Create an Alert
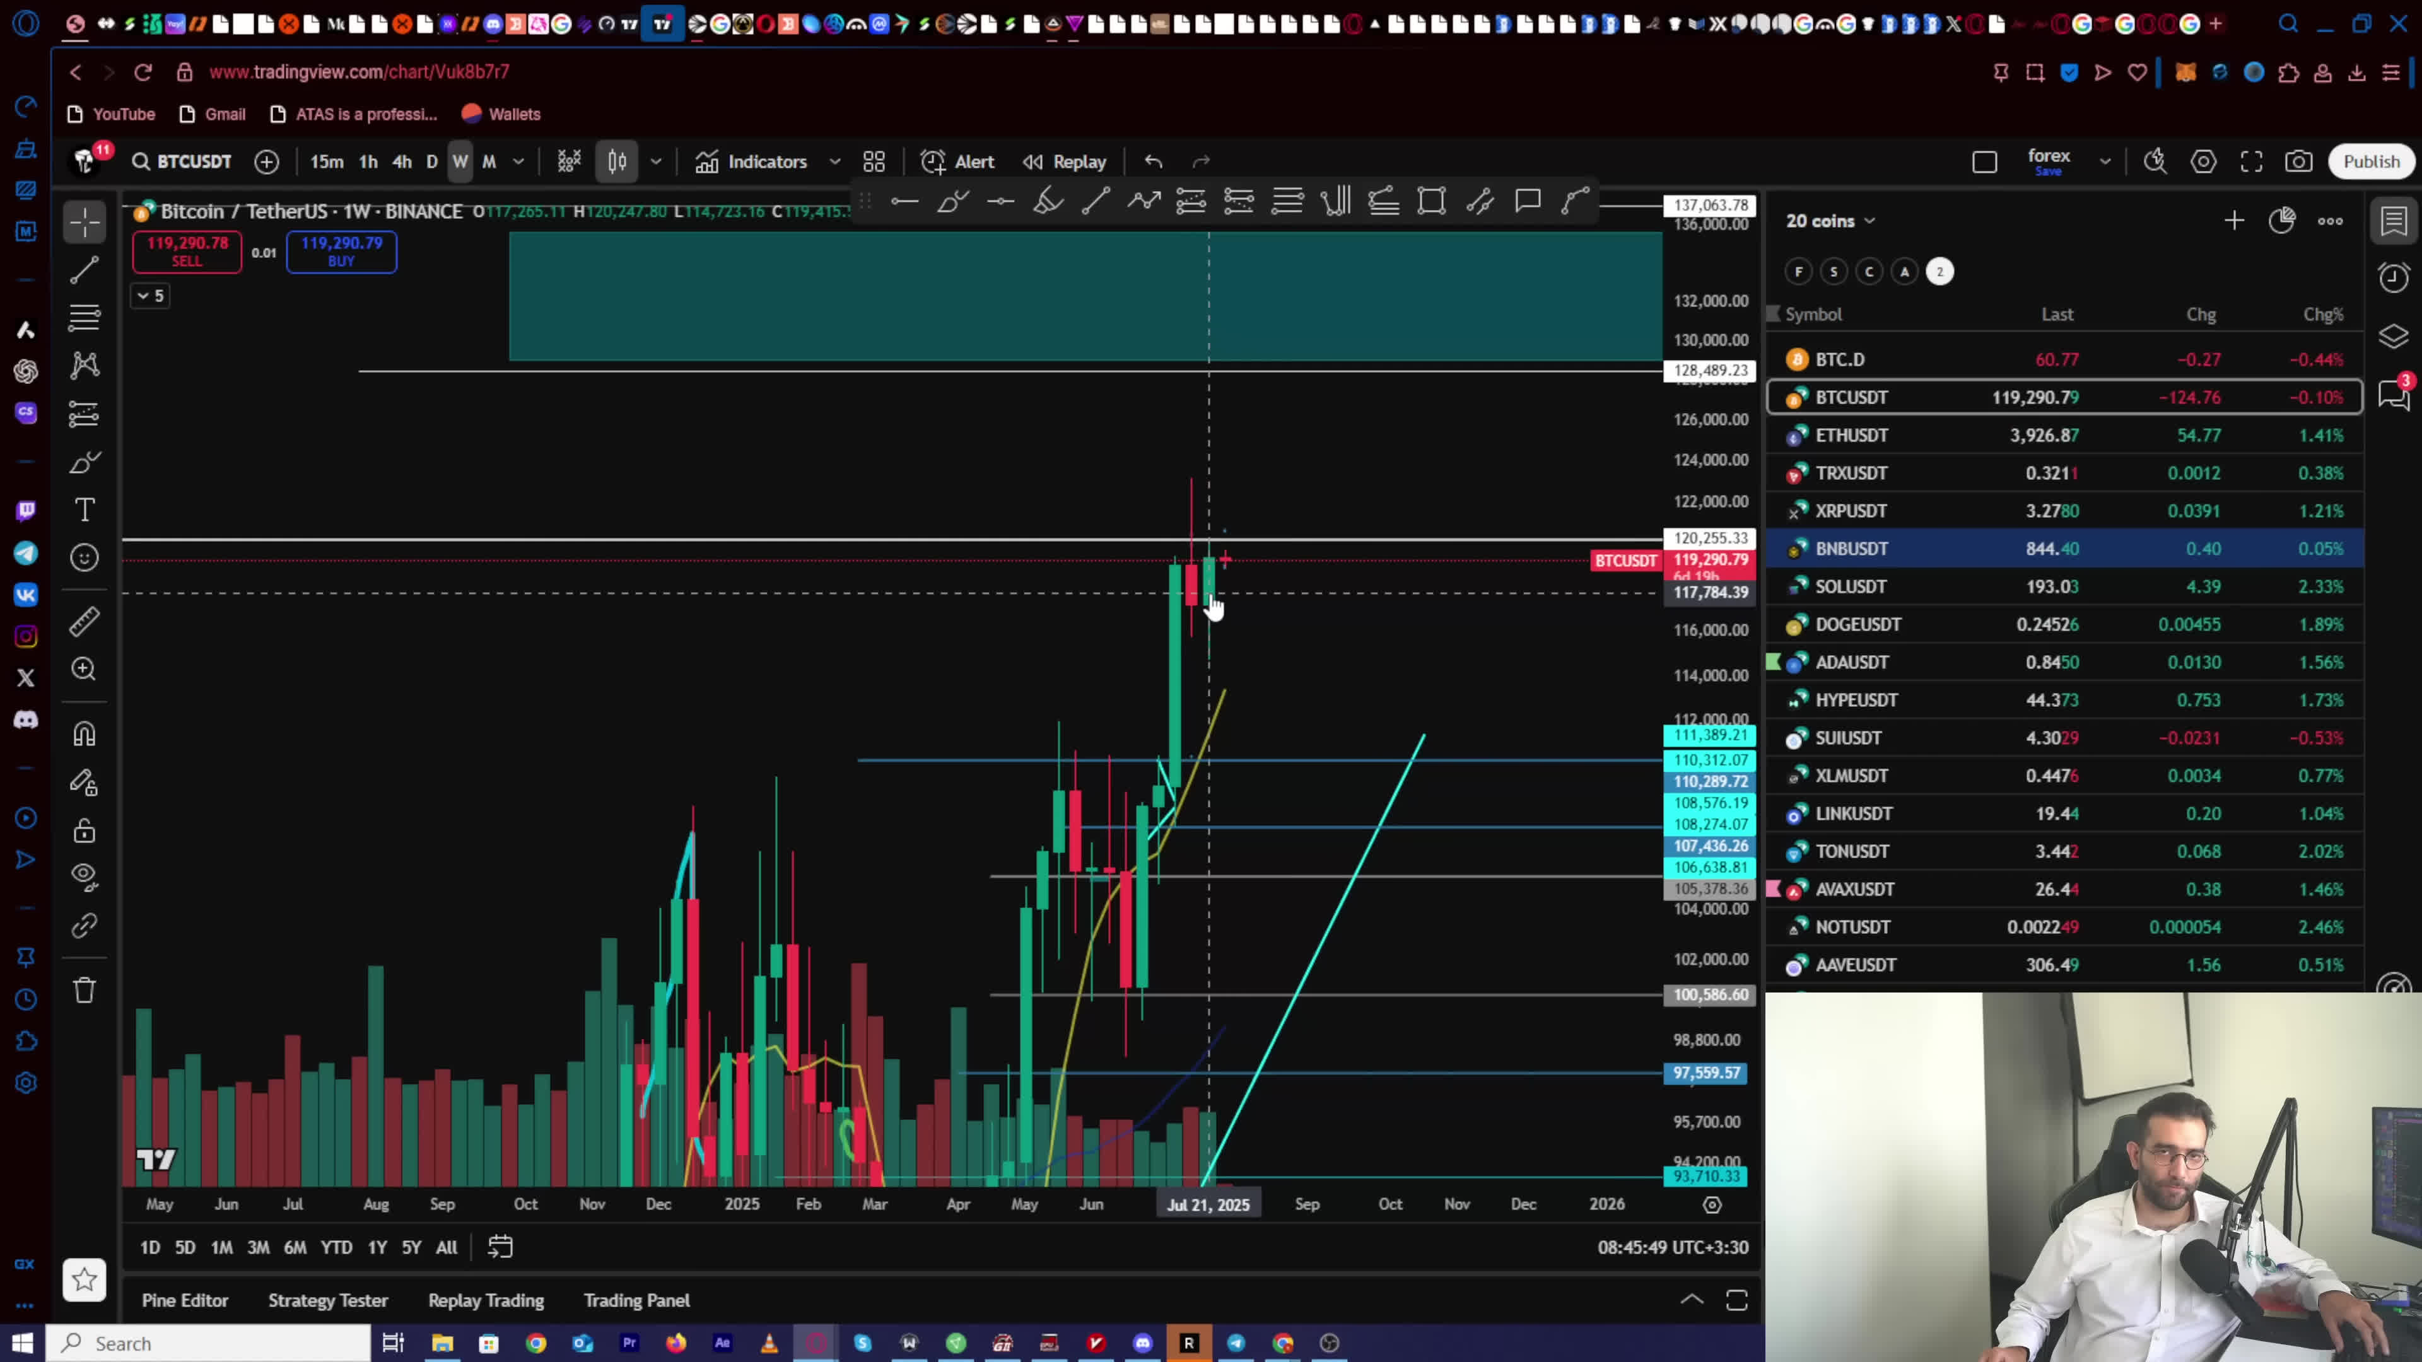Screen dimensions: 2422x1362 (x=957, y=161)
